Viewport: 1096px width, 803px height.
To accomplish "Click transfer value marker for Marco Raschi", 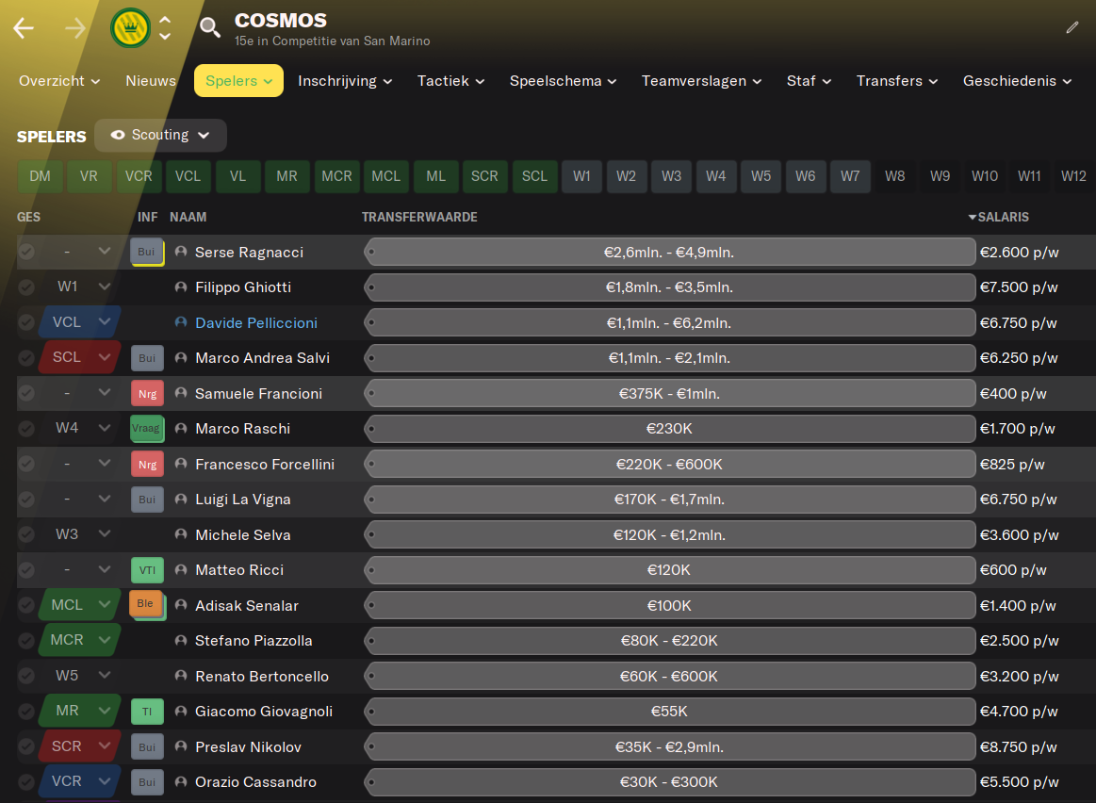I will coord(371,429).
